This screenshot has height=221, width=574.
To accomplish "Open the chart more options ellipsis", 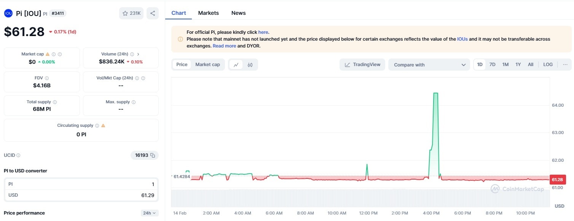I will coord(565,65).
